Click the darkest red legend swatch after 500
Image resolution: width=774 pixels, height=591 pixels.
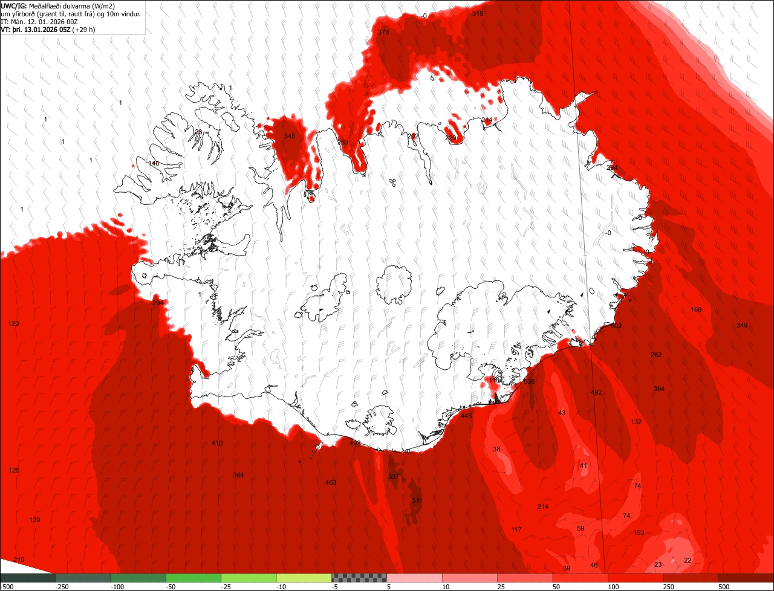pos(746,578)
